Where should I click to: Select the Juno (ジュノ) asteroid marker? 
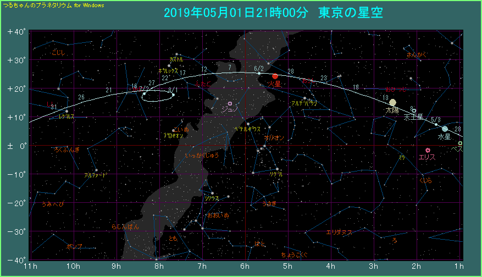(230, 103)
